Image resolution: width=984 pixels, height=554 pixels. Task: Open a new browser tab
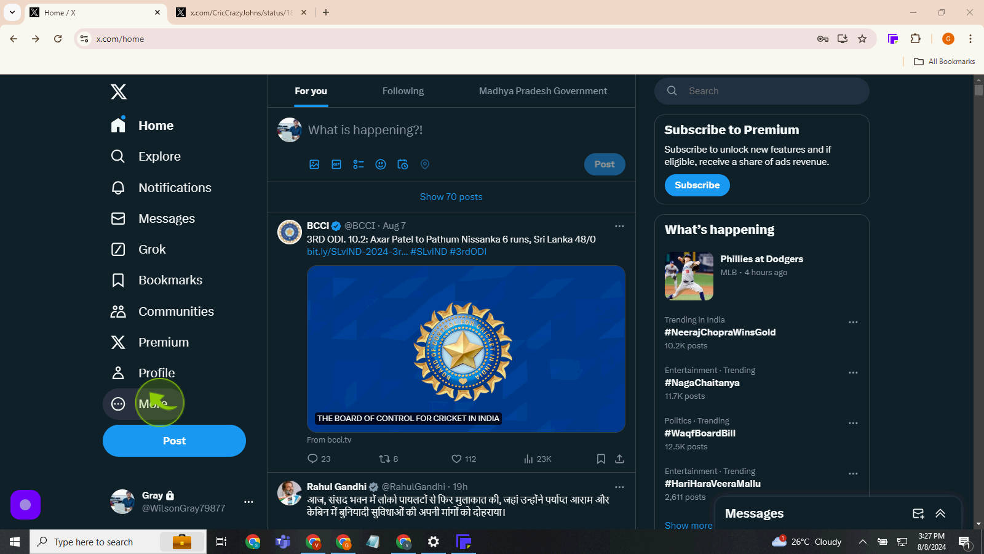point(326,12)
